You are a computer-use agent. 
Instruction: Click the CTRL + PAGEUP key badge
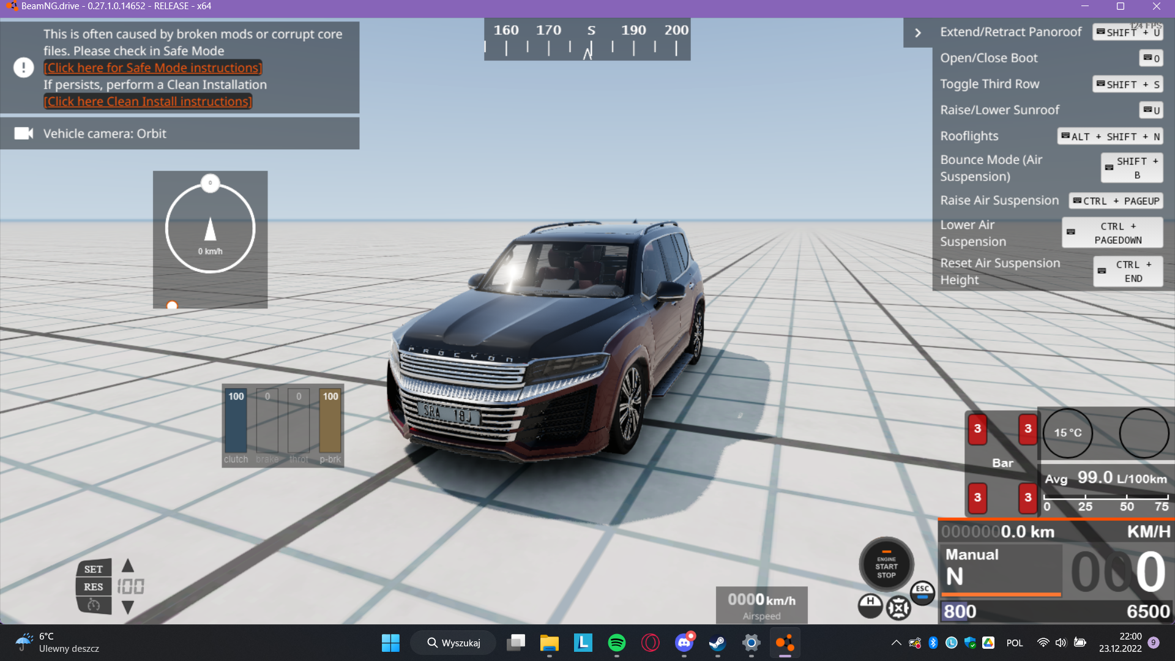[1116, 201]
